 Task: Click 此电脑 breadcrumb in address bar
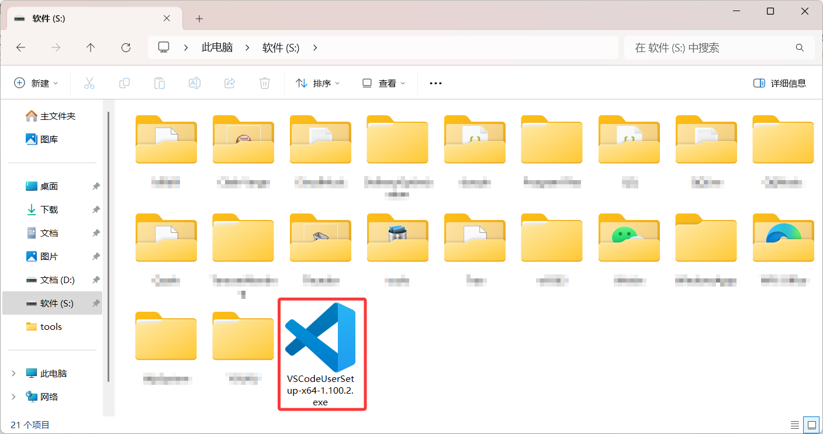coord(217,48)
